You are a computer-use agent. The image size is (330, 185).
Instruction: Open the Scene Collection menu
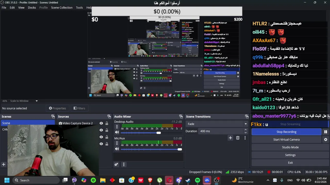(x=62, y=7)
